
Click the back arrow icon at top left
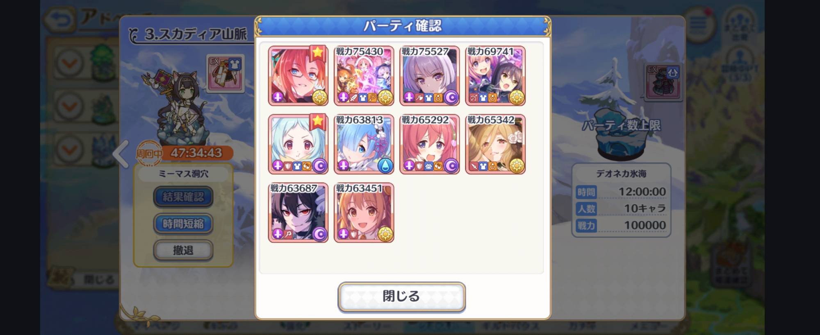[x=59, y=20]
